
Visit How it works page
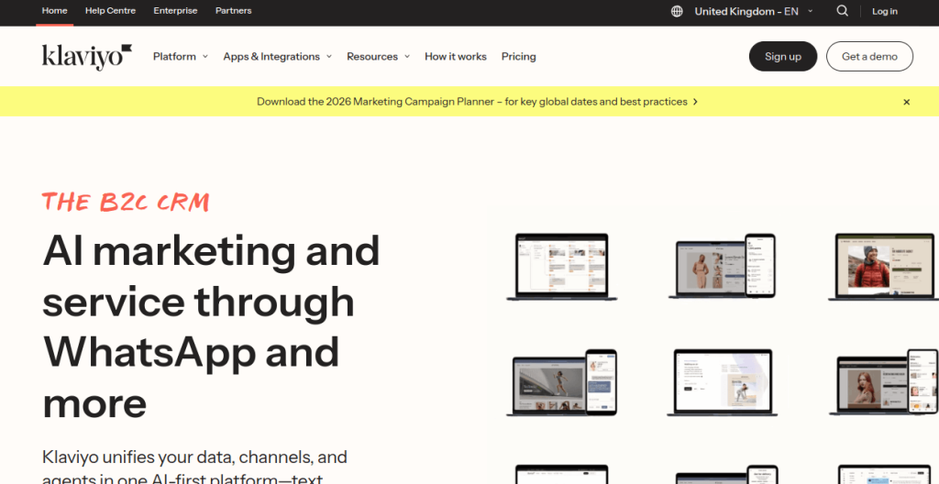click(x=456, y=56)
